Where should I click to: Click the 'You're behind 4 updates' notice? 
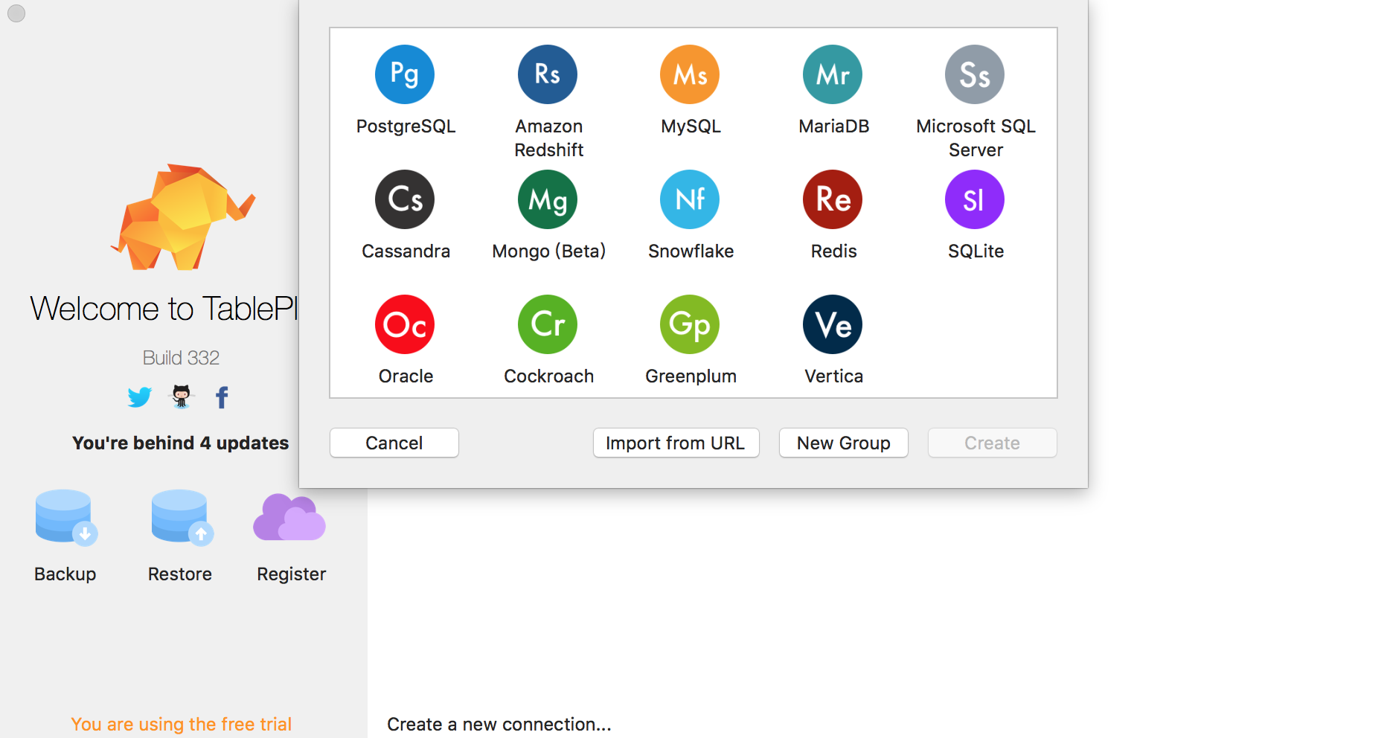pos(180,443)
